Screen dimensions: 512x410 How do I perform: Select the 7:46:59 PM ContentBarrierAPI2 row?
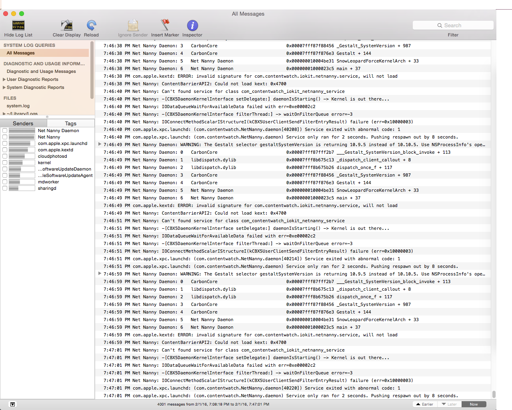[x=294, y=342]
